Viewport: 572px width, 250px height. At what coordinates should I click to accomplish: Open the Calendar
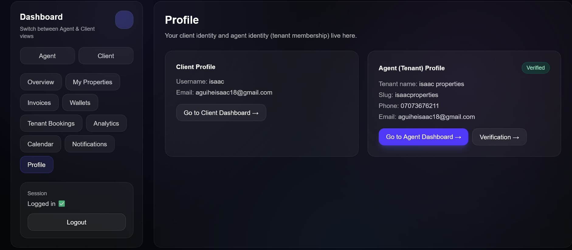(x=40, y=144)
